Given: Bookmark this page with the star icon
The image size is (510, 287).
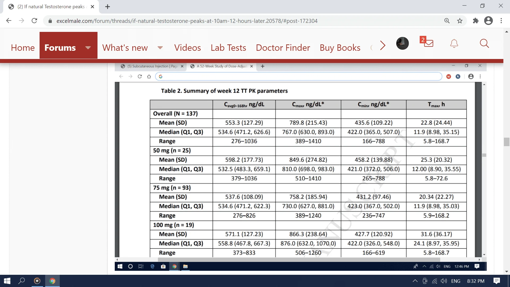Looking at the screenshot, I should tap(460, 21).
